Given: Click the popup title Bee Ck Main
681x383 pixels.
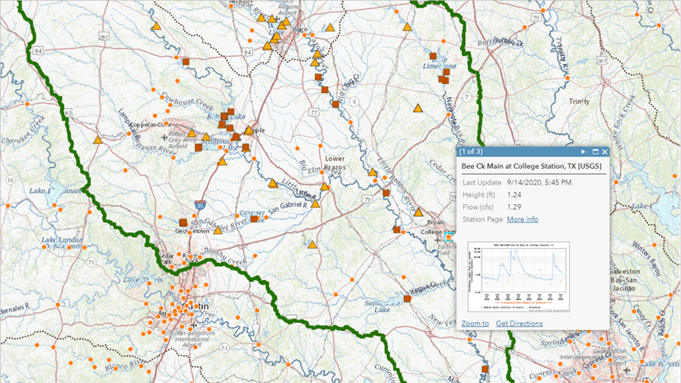Looking at the screenshot, I should (531, 166).
